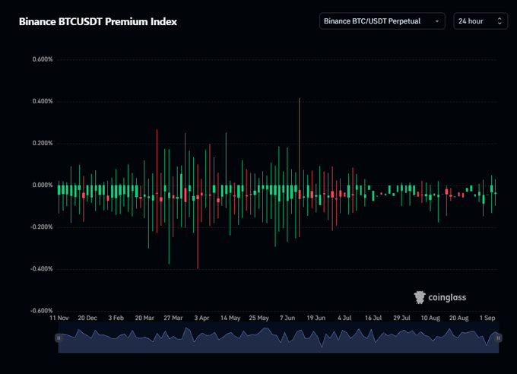Screen dimensions: 517x374
Task: Click the -0.200% y-axis label
Action: pyautogui.click(x=42, y=227)
